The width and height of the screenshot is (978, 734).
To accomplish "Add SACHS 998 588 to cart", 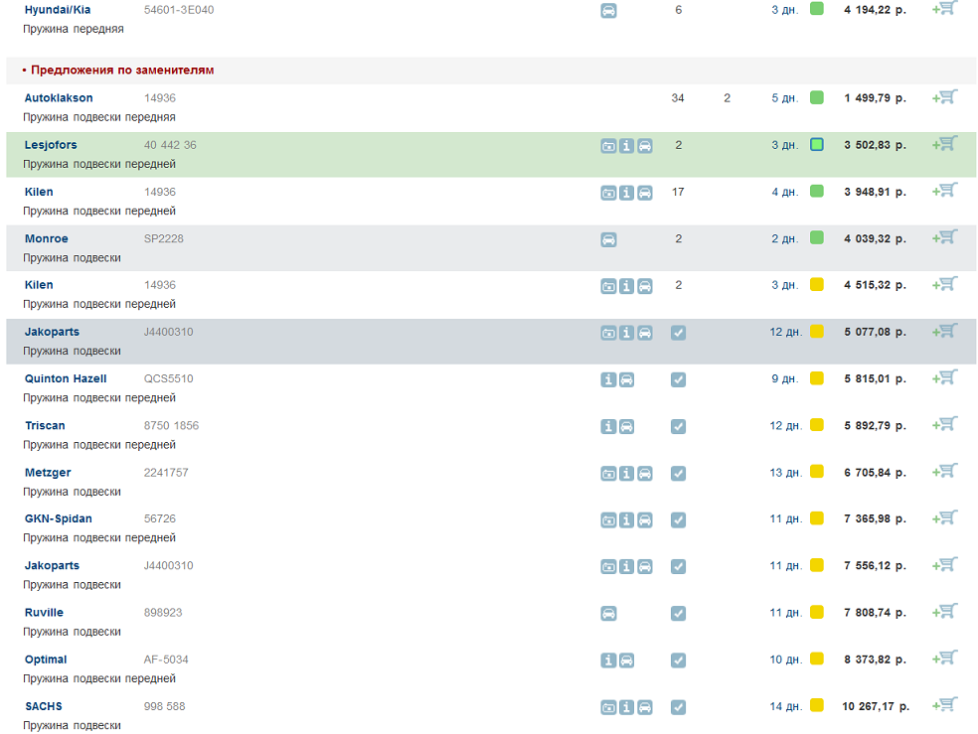I will (x=945, y=705).
